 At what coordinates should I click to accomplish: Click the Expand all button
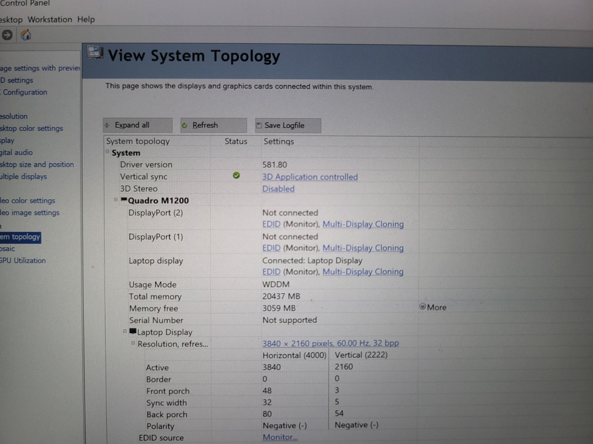tap(138, 125)
